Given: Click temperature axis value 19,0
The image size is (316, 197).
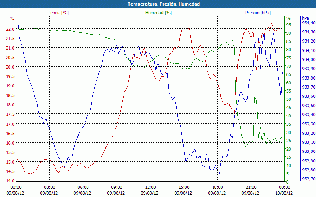Looking at the screenshot, I should (x=10, y=86).
